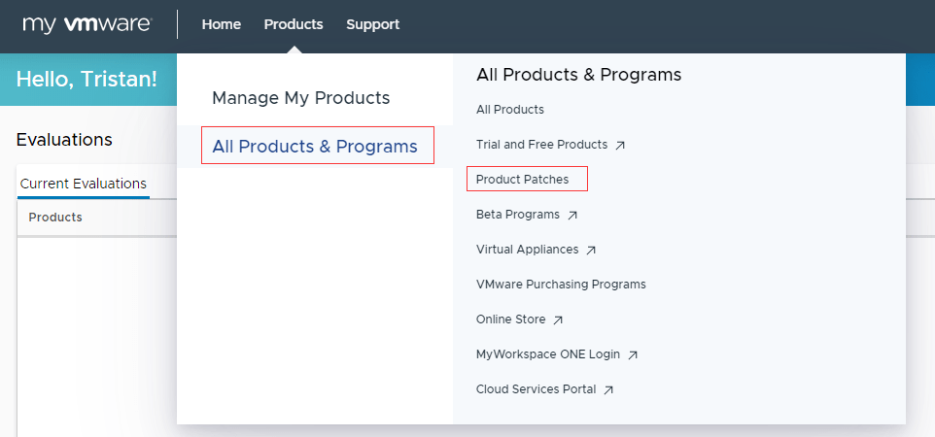Screen dimensions: 935x437
Task: Click the Hello, Tristan! greeting
Action: 87,79
